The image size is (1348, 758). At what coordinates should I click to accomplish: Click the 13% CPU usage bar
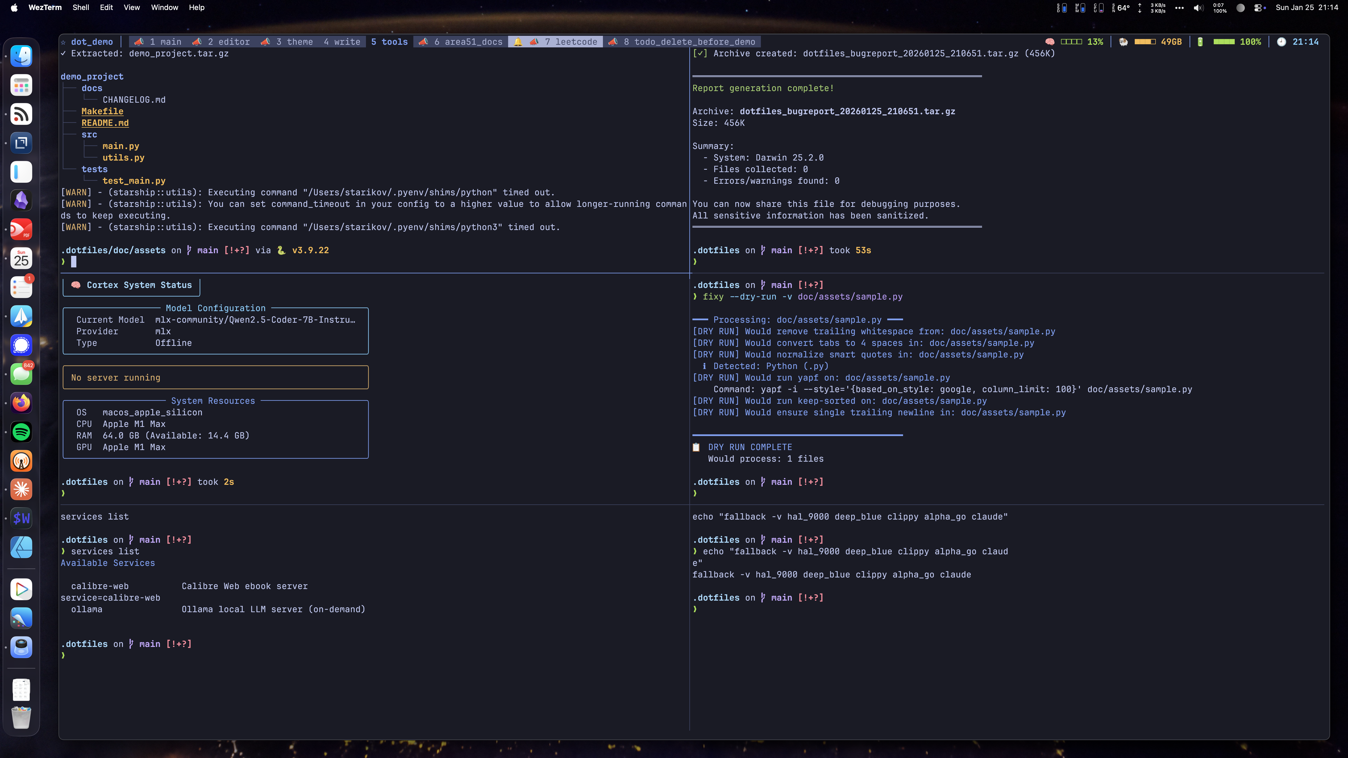pos(1071,42)
